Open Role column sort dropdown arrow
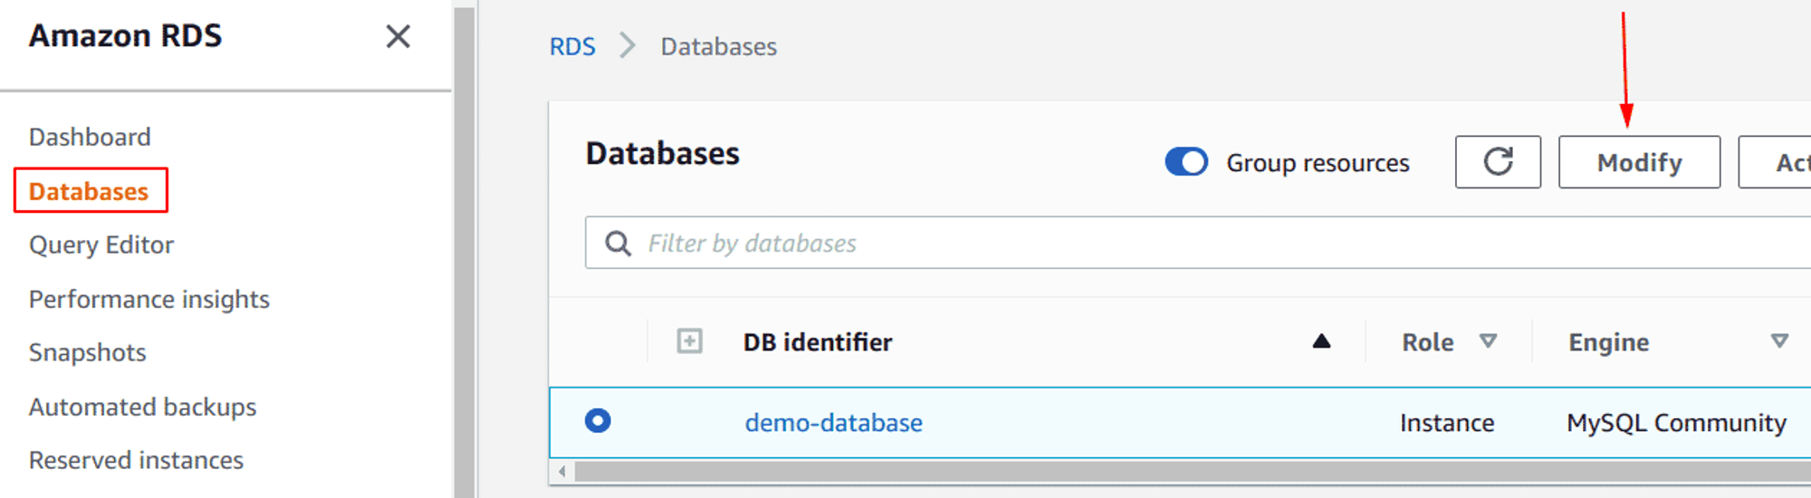This screenshot has height=498, width=1811. pyautogui.click(x=1488, y=341)
